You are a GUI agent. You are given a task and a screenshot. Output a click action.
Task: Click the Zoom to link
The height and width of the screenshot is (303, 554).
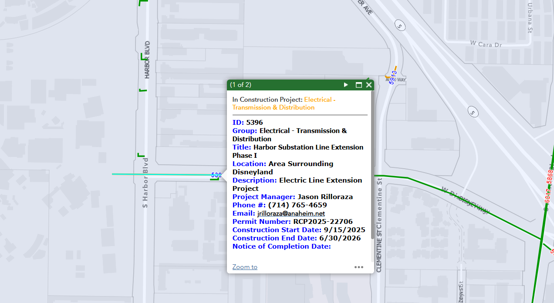[x=245, y=267]
